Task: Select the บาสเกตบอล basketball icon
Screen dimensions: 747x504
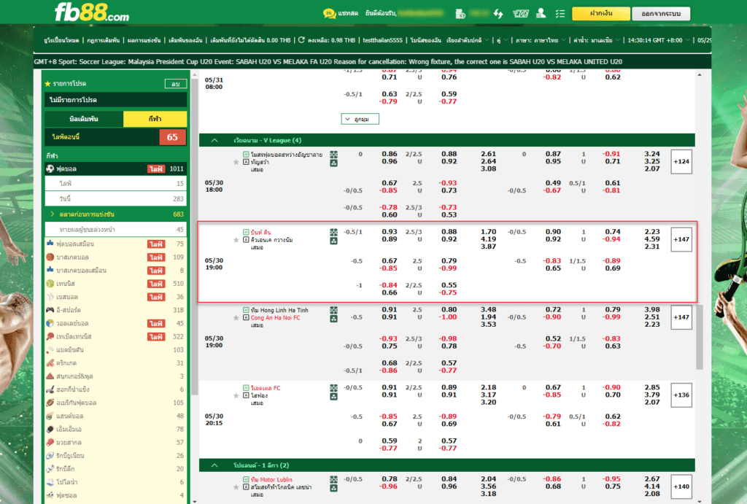Action: point(50,257)
